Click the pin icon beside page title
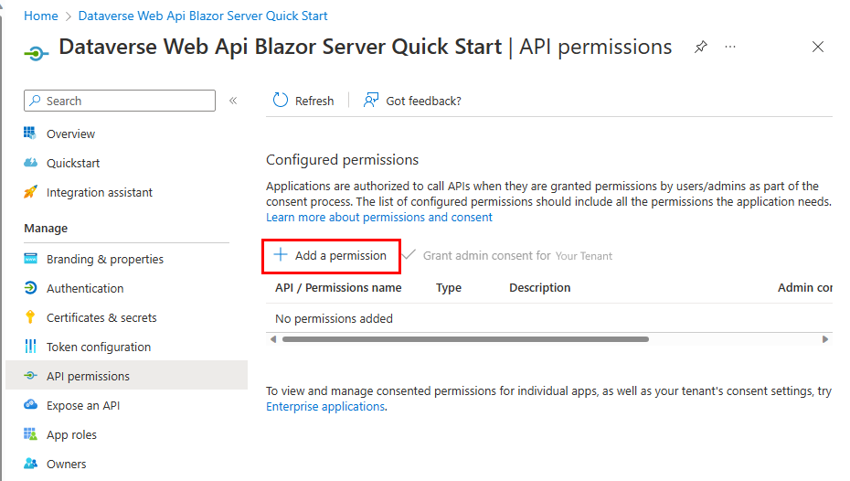The width and height of the screenshot is (850, 481). click(x=700, y=47)
